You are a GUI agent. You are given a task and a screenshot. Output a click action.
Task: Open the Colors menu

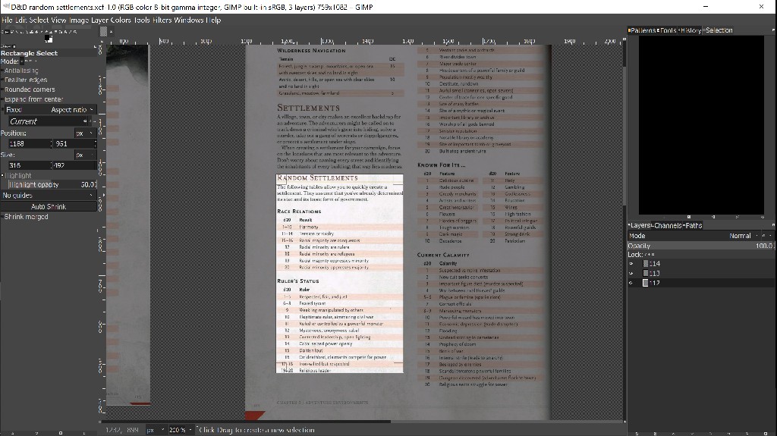coord(121,20)
